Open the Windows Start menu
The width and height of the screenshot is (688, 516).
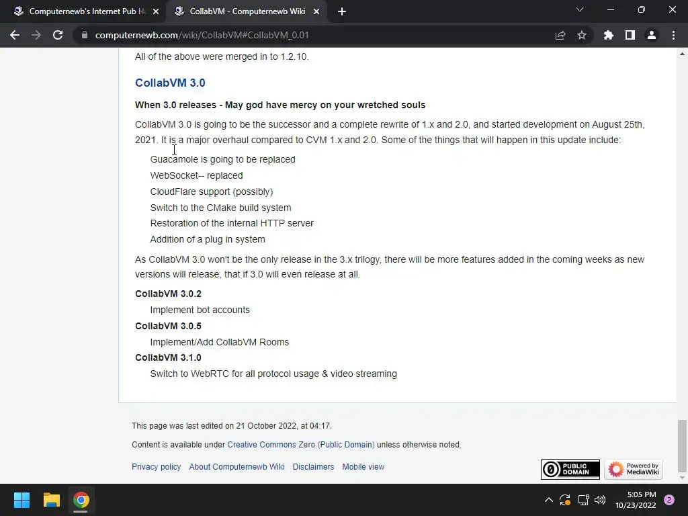(x=21, y=500)
